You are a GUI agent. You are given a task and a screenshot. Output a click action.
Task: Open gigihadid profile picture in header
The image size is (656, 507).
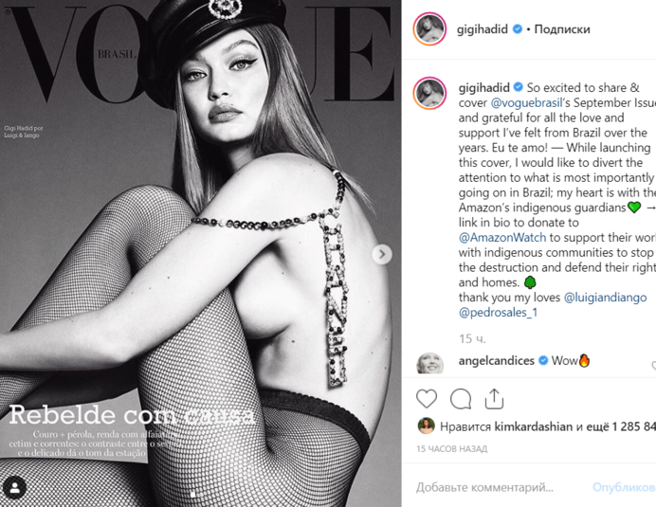click(x=429, y=28)
